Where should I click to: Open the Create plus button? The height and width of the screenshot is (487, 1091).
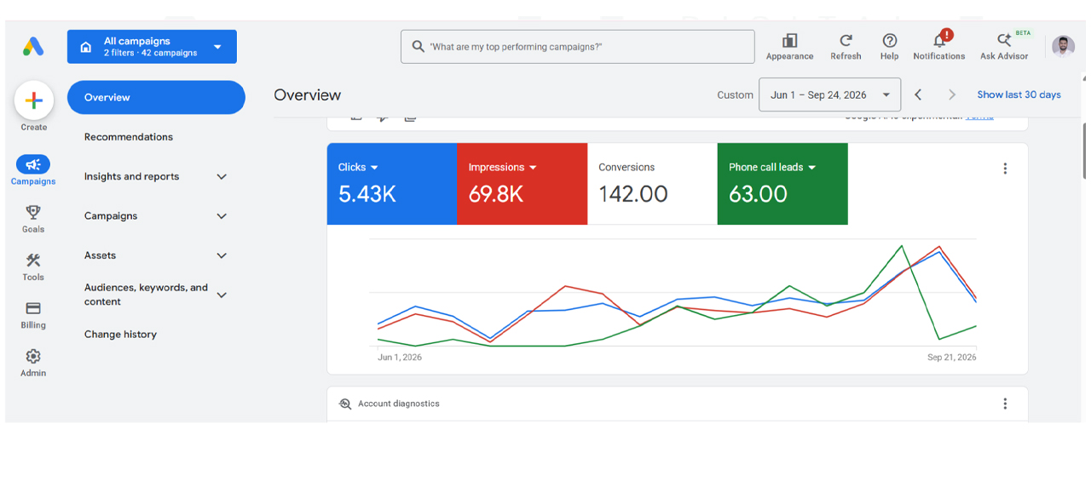pyautogui.click(x=34, y=100)
